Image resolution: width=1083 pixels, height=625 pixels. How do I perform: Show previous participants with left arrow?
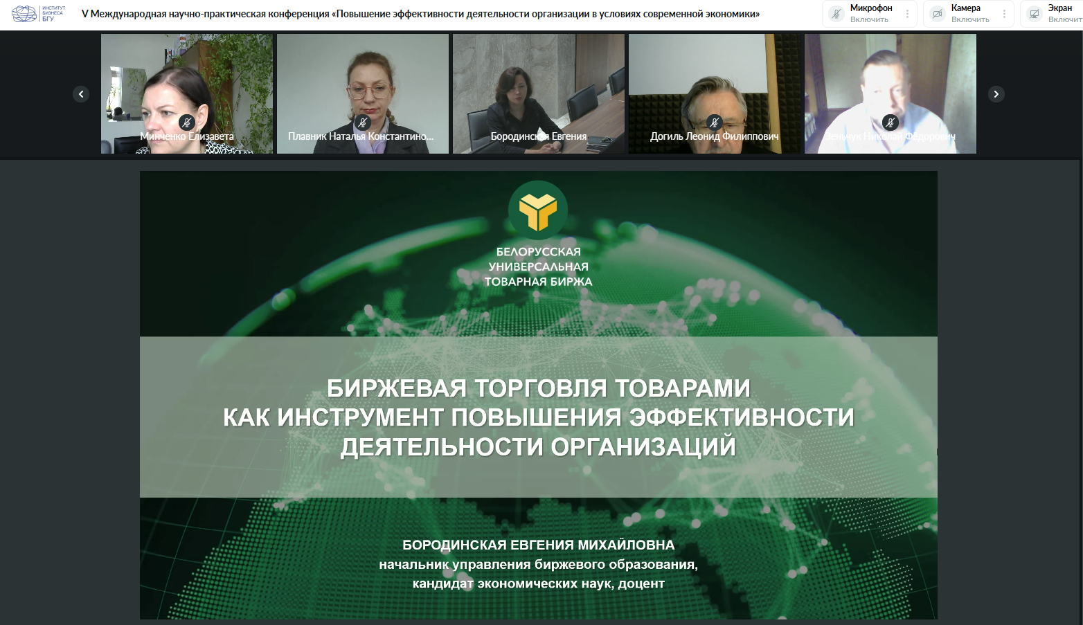(x=81, y=94)
